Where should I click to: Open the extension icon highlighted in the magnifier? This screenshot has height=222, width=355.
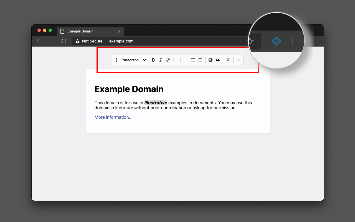(x=276, y=41)
